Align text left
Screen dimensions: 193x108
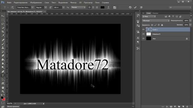(90, 7)
